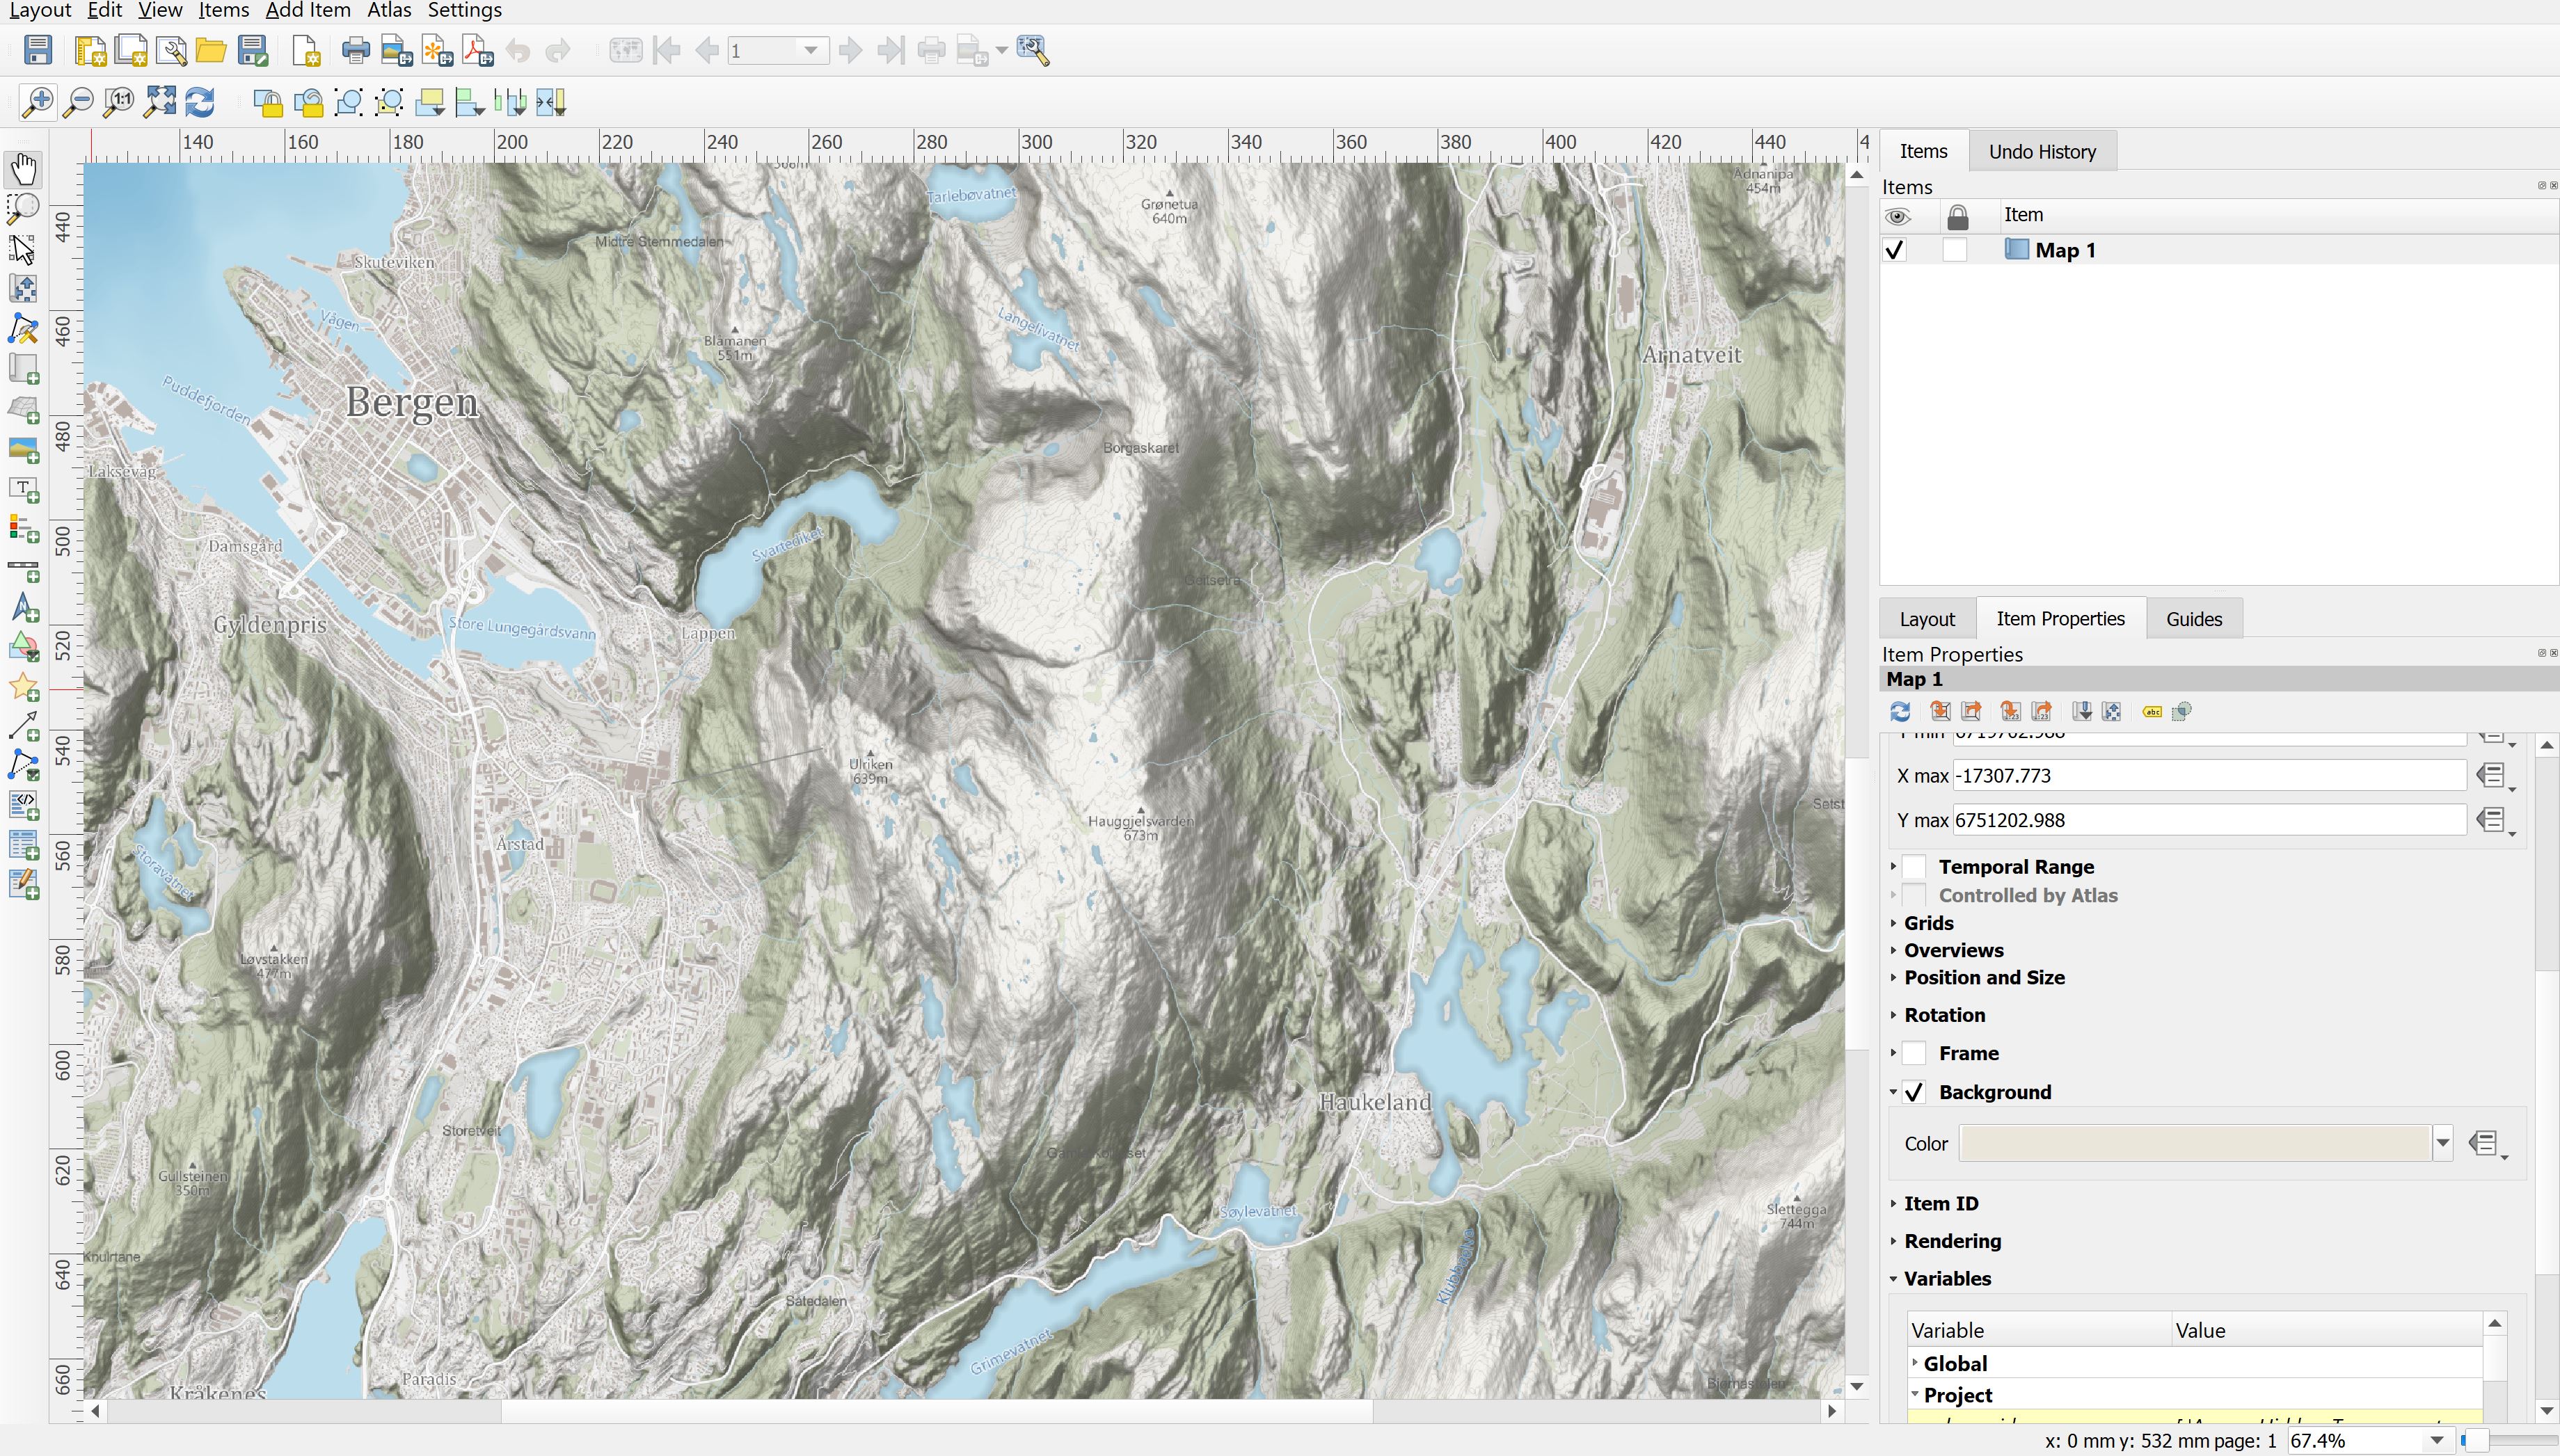This screenshot has height=1456, width=2560.
Task: Activate the Add Label tool
Action: [x=24, y=489]
